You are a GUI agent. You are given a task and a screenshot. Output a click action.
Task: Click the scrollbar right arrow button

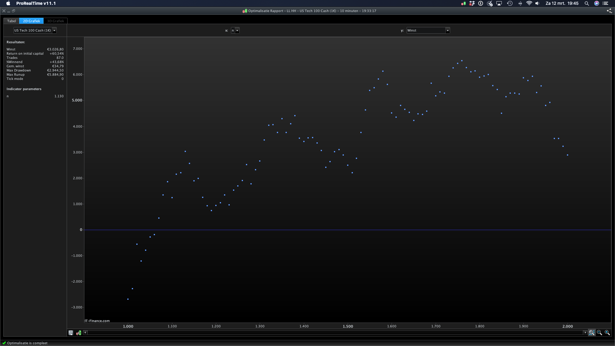point(585,332)
